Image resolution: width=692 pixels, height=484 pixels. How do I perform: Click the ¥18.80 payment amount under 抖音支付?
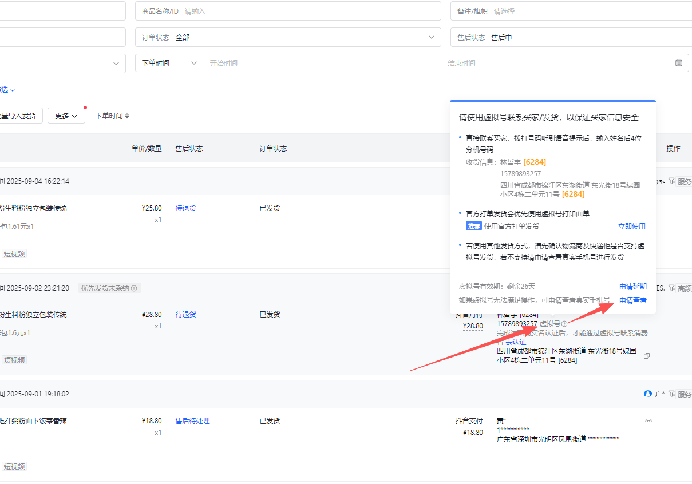tap(473, 433)
